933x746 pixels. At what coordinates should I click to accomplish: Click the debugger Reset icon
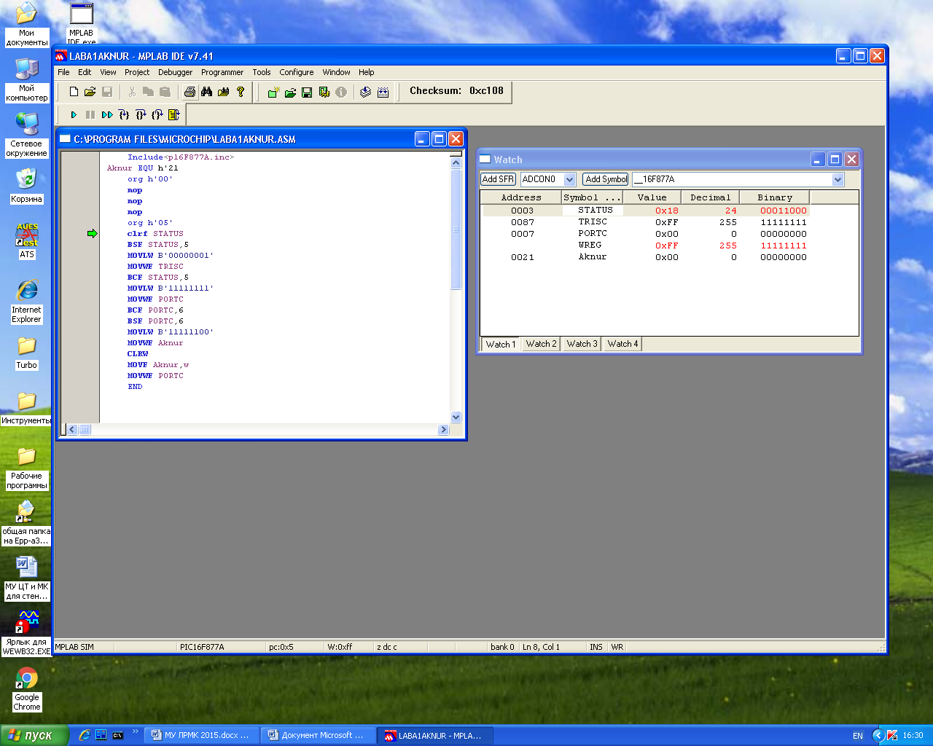coord(173,115)
